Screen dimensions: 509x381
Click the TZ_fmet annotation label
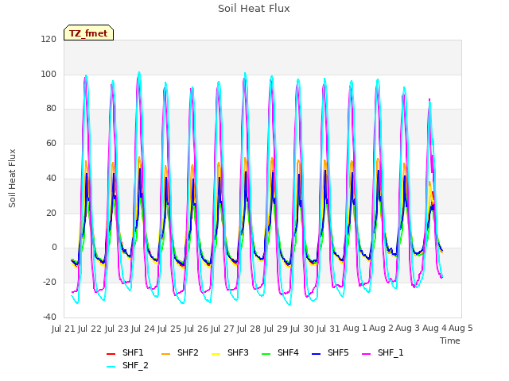(x=88, y=33)
